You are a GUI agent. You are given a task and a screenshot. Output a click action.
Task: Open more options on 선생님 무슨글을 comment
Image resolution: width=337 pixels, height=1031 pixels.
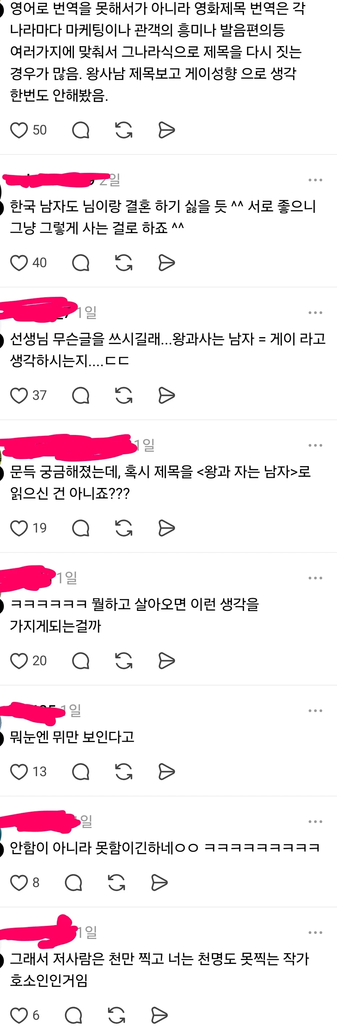315,312
